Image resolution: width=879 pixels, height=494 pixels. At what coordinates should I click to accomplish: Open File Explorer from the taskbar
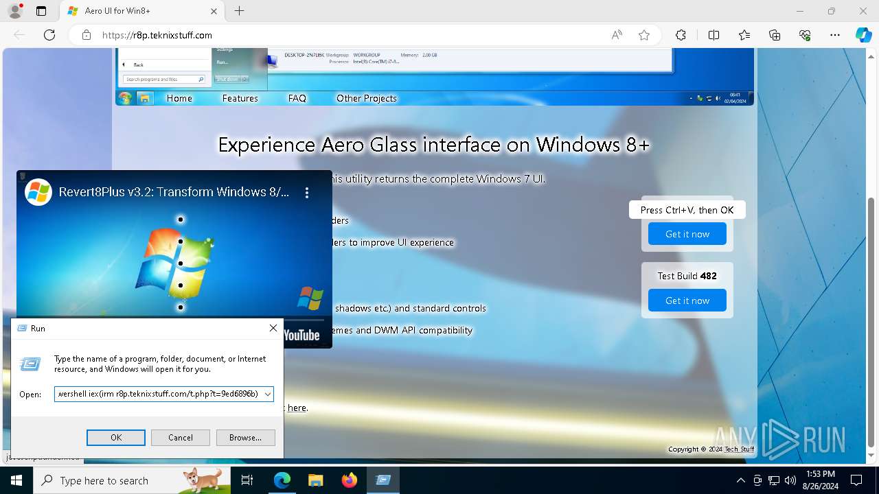pyautogui.click(x=315, y=480)
